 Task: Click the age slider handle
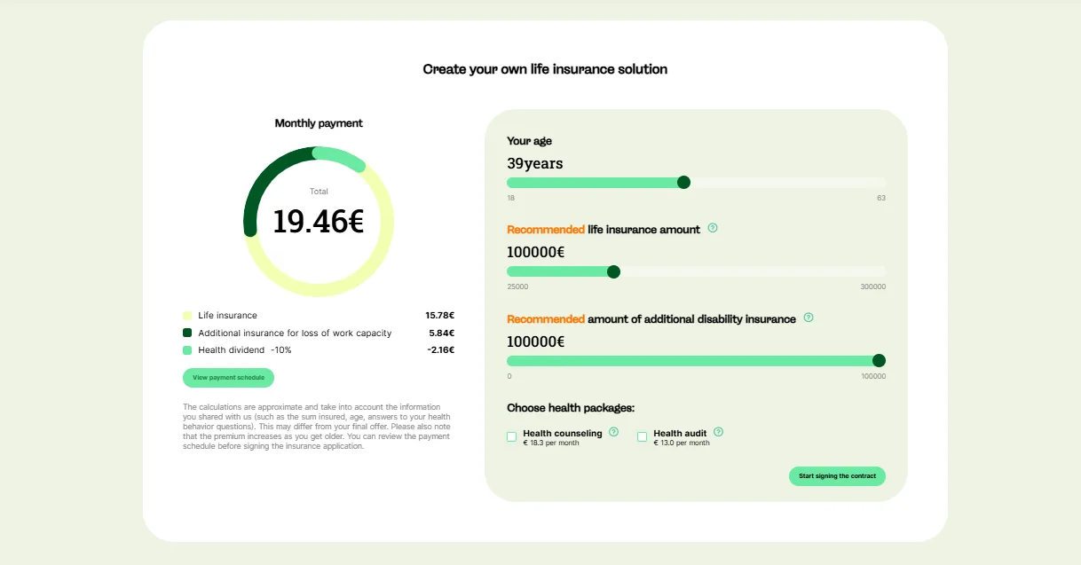coord(683,183)
